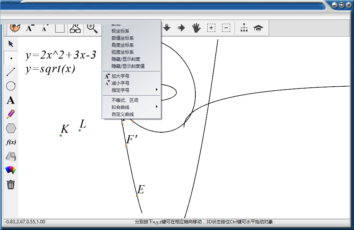Choose the hatched polygon tool
Screen dimensions: 354x230
11,128
